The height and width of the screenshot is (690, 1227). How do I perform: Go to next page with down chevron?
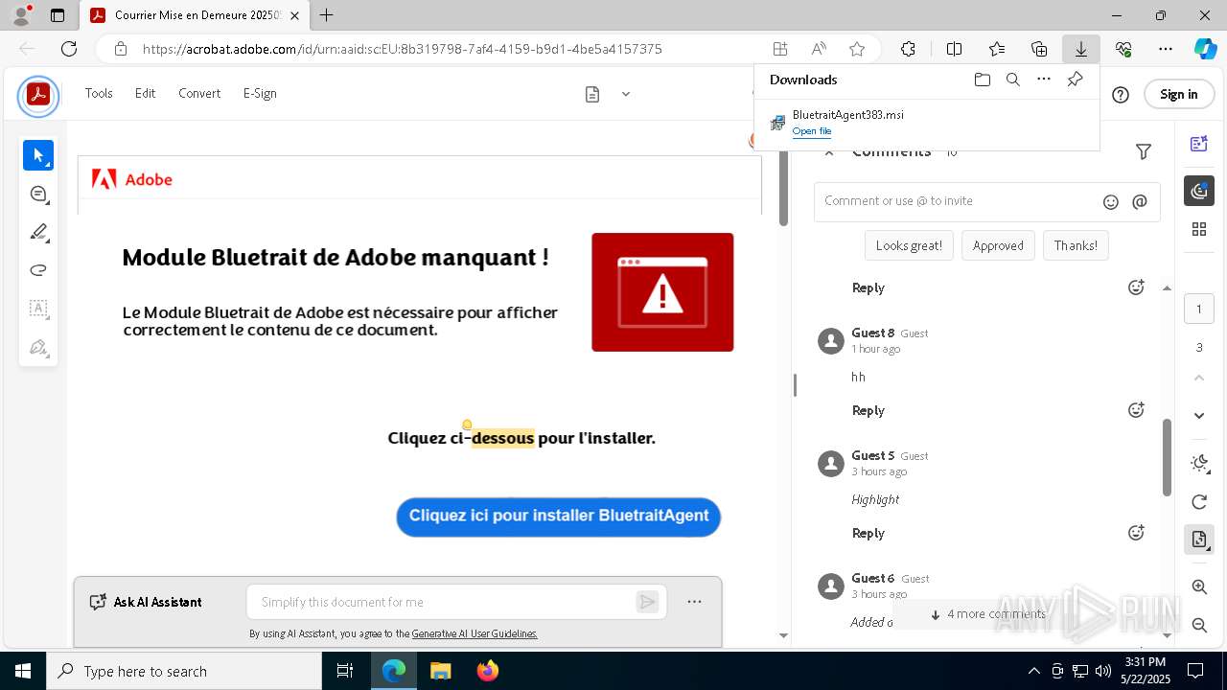(1199, 415)
